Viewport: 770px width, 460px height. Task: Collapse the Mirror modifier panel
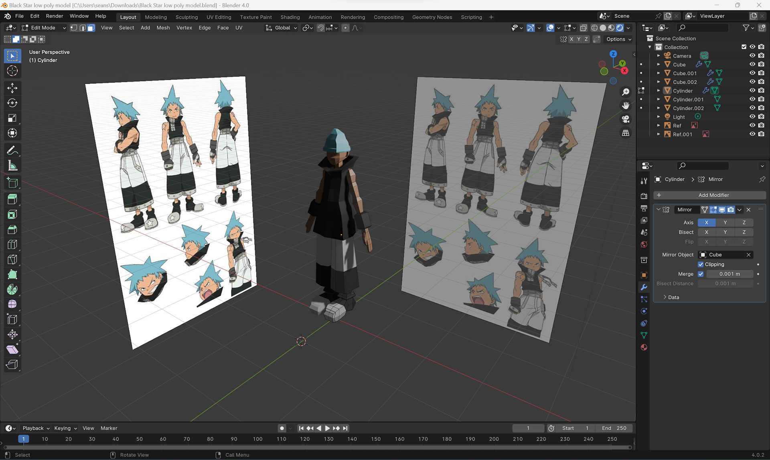click(659, 210)
